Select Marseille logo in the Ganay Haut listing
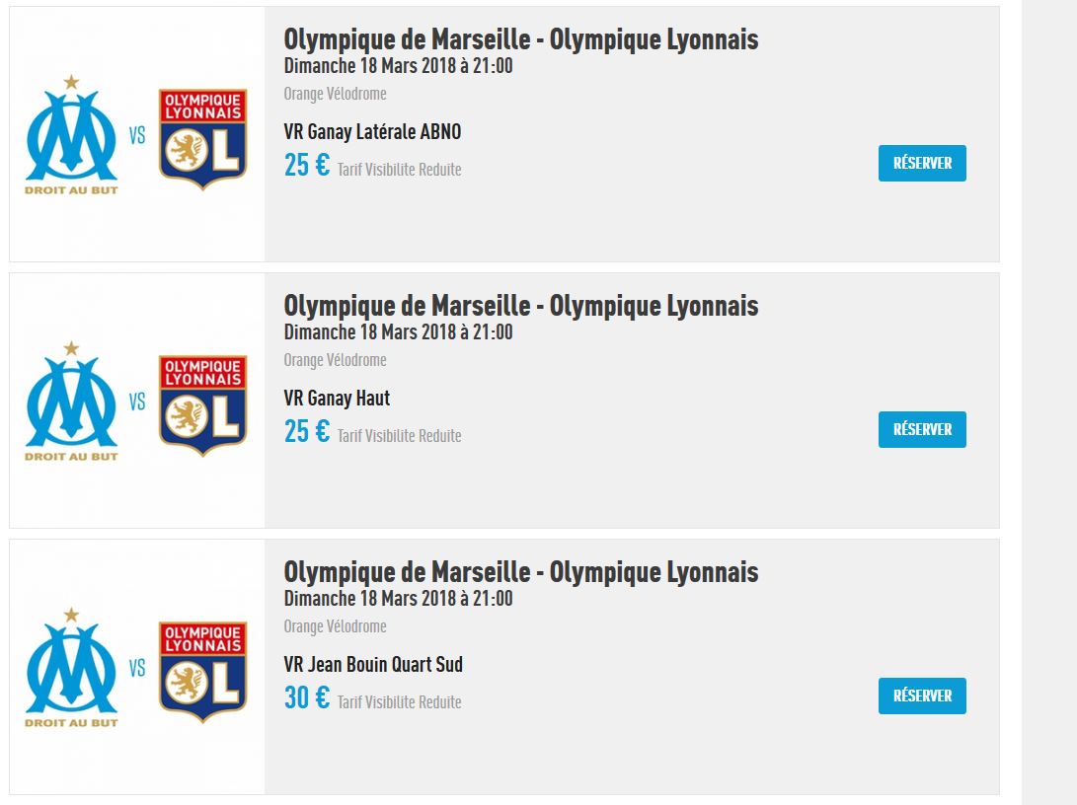Image resolution: width=1077 pixels, height=805 pixels. click(x=71, y=401)
